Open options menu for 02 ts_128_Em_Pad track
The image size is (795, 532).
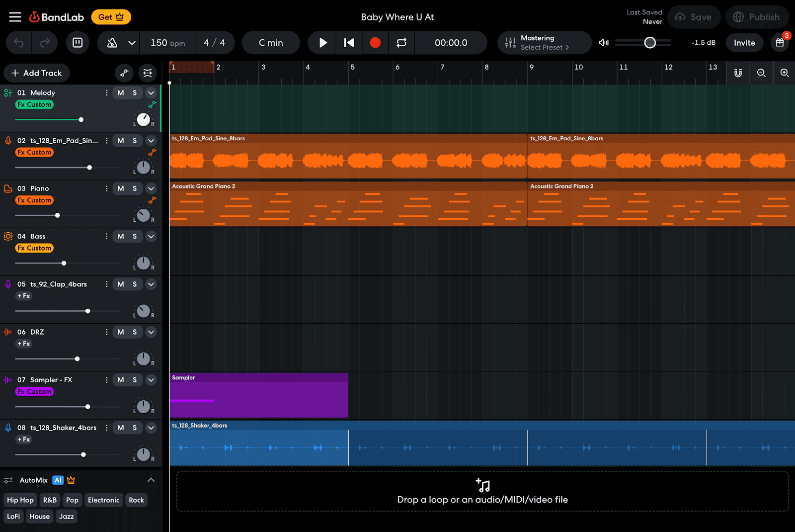pyautogui.click(x=106, y=141)
